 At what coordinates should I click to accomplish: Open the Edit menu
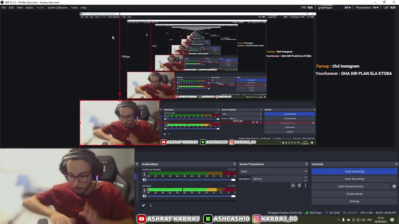pyautogui.click(x=11, y=7)
